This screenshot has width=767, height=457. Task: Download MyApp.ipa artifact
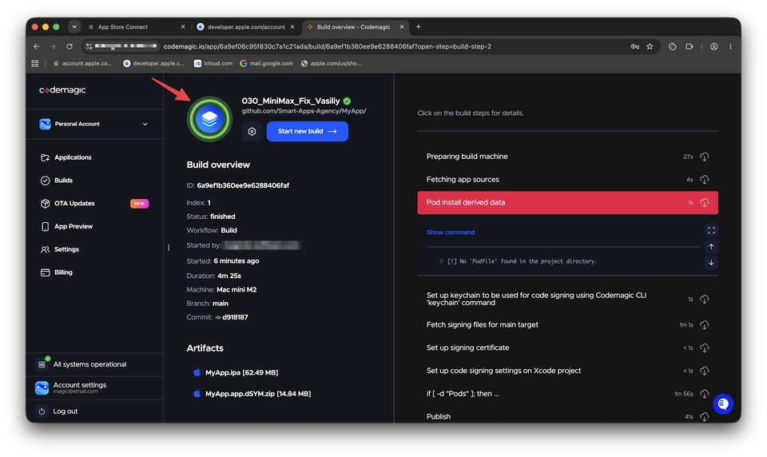[241, 373]
